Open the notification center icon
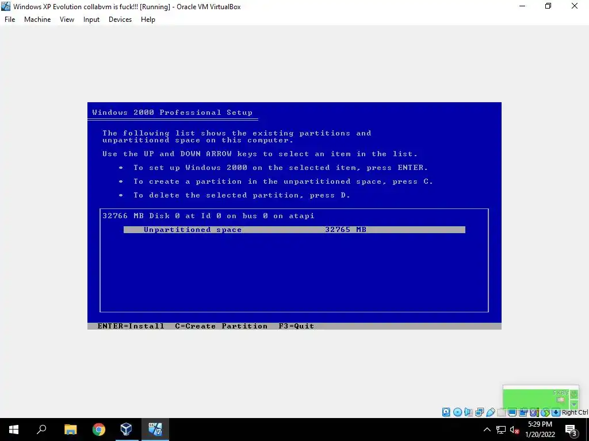The width and height of the screenshot is (589, 441). 571,430
